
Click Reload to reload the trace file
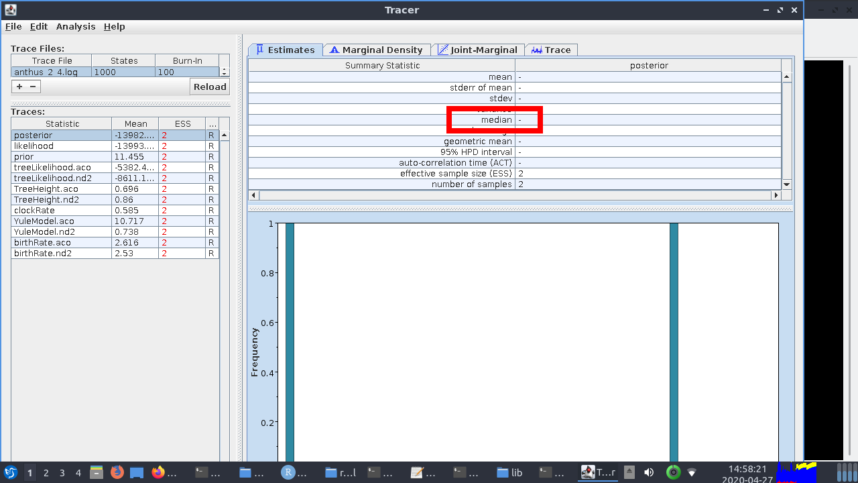pyautogui.click(x=209, y=87)
